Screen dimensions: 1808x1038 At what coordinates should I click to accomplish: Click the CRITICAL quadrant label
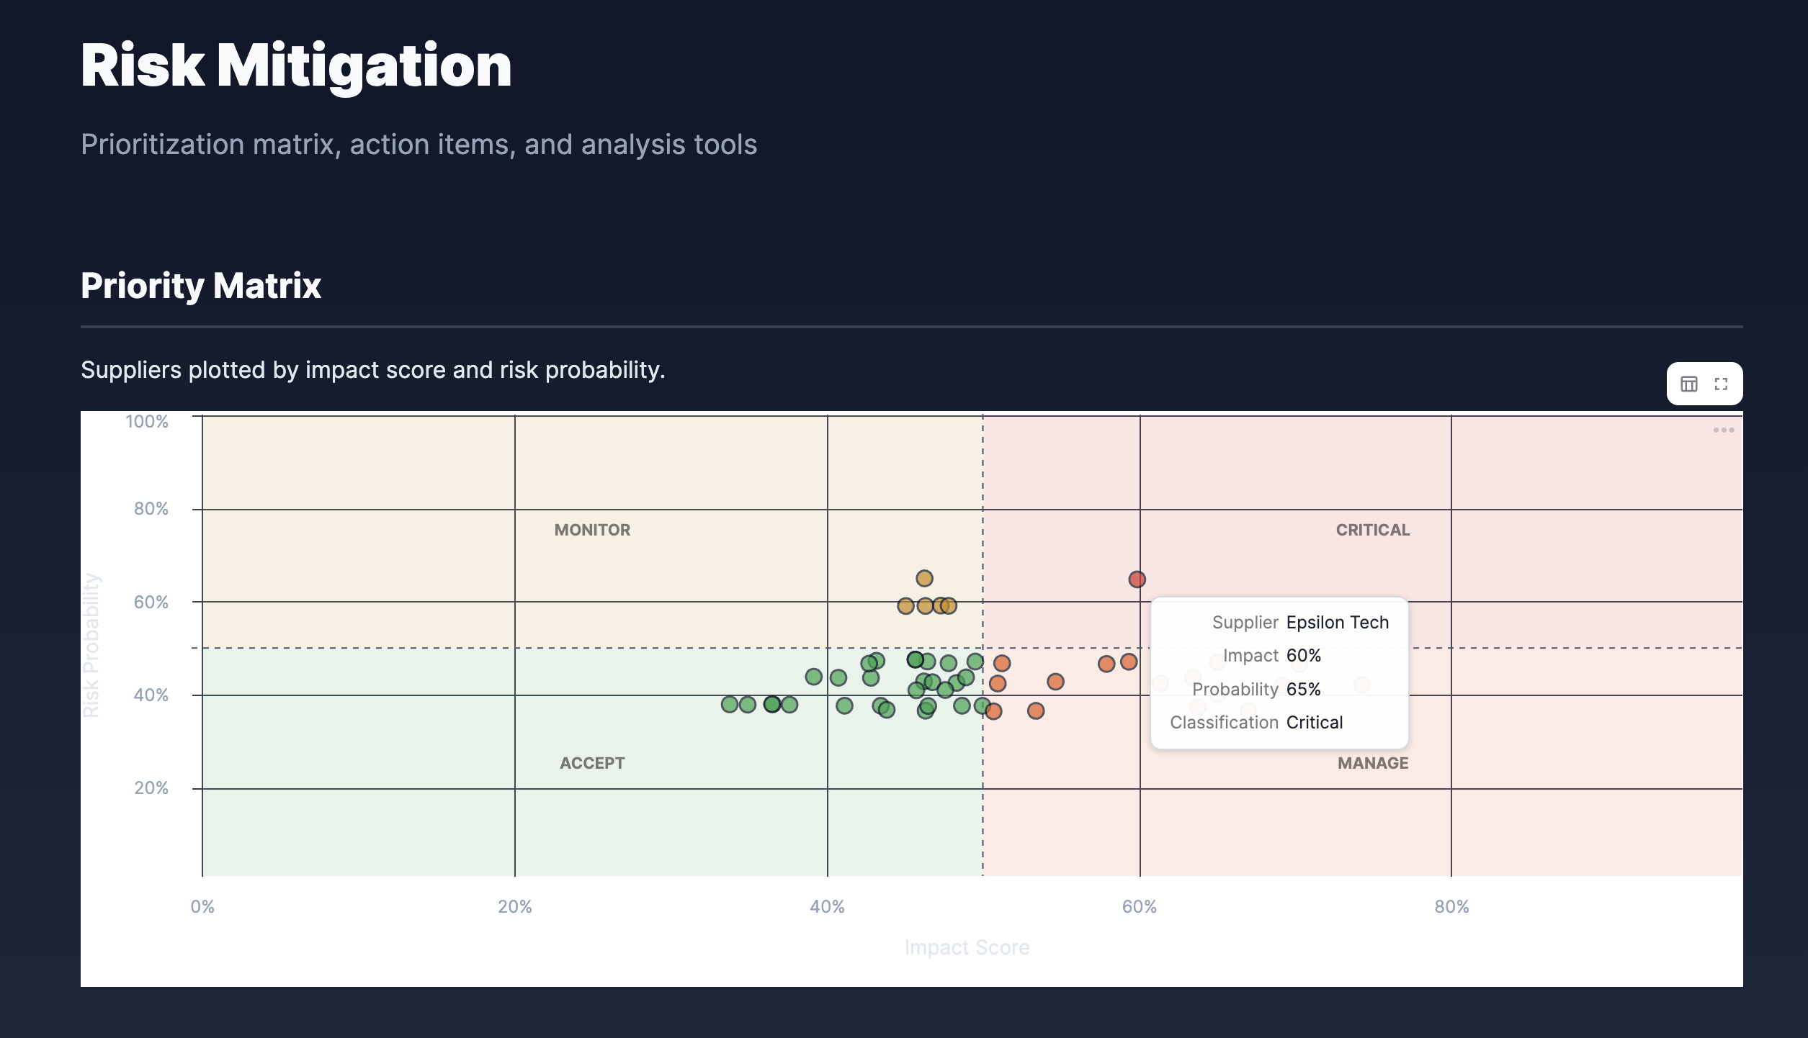click(1372, 530)
